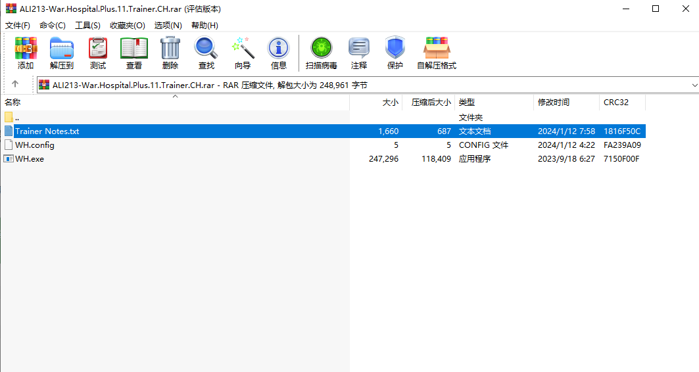Open the 帮助(H) menu
The height and width of the screenshot is (372, 699).
pos(205,26)
